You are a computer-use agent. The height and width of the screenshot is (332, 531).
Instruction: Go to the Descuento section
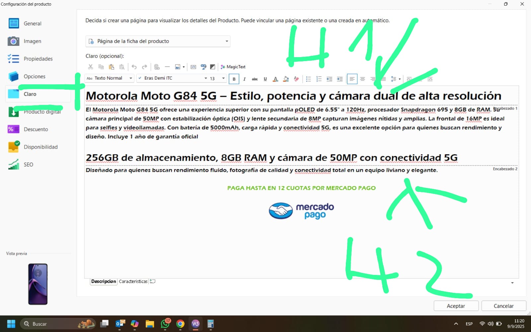click(38, 129)
